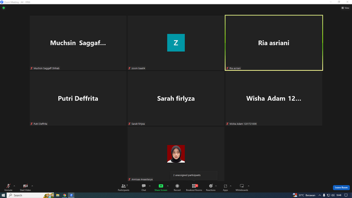Select Ria asriani's video tile

tap(274, 43)
